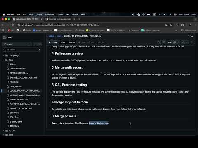Screen dimensions: 198x148
Task: Open Chrome three-dot menu
Action: point(195,25)
